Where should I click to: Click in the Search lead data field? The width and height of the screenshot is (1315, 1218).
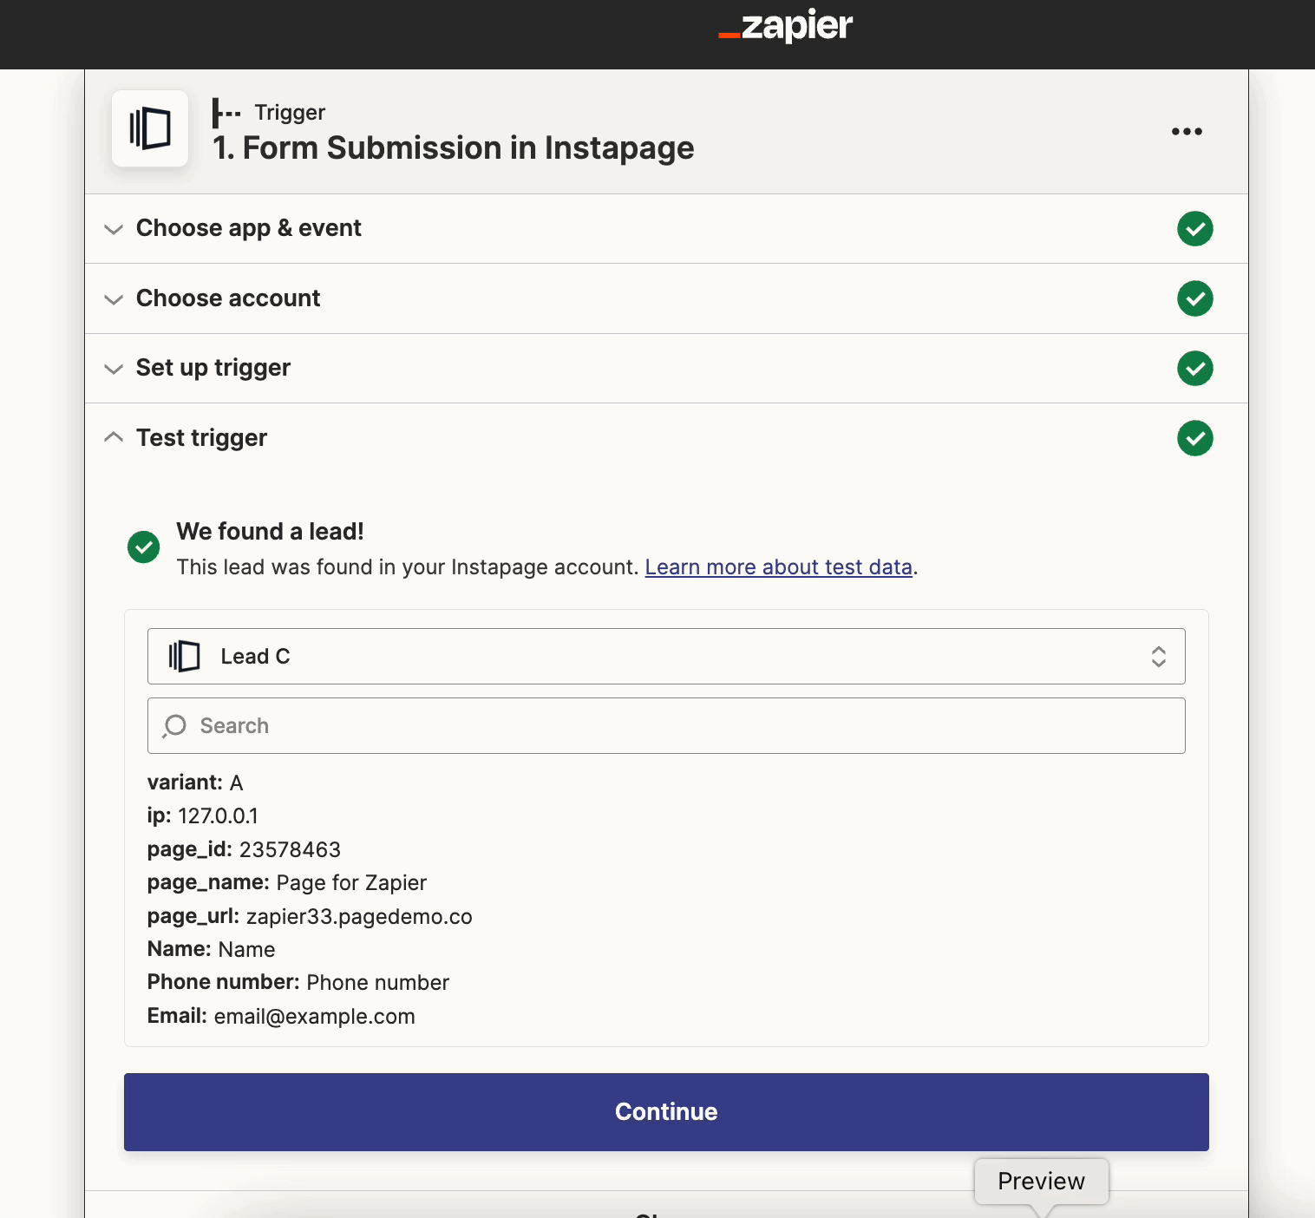[666, 726]
